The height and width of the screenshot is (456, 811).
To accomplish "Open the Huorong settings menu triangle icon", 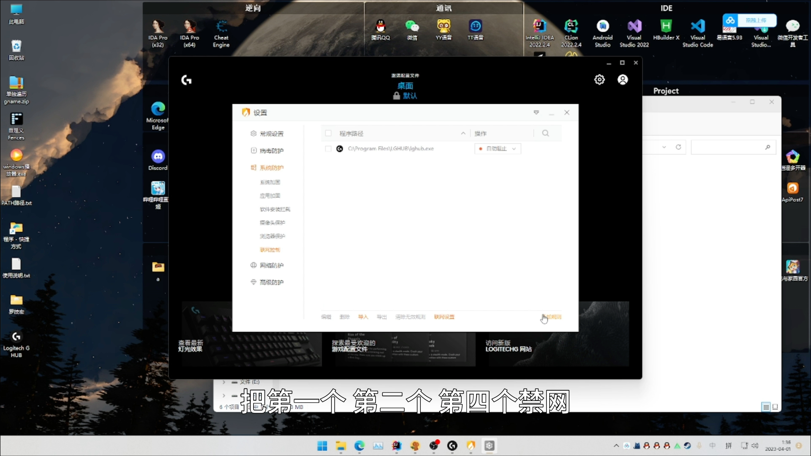I will point(536,112).
